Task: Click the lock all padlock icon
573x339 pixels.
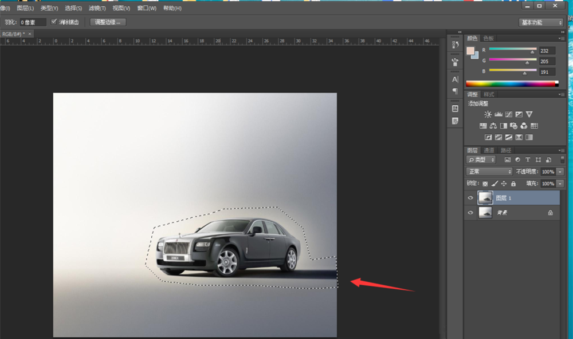Action: click(x=513, y=184)
